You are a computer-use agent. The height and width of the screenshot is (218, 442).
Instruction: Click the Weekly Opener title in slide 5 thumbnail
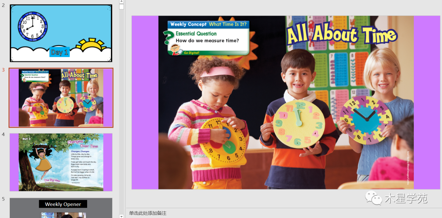pos(63,204)
